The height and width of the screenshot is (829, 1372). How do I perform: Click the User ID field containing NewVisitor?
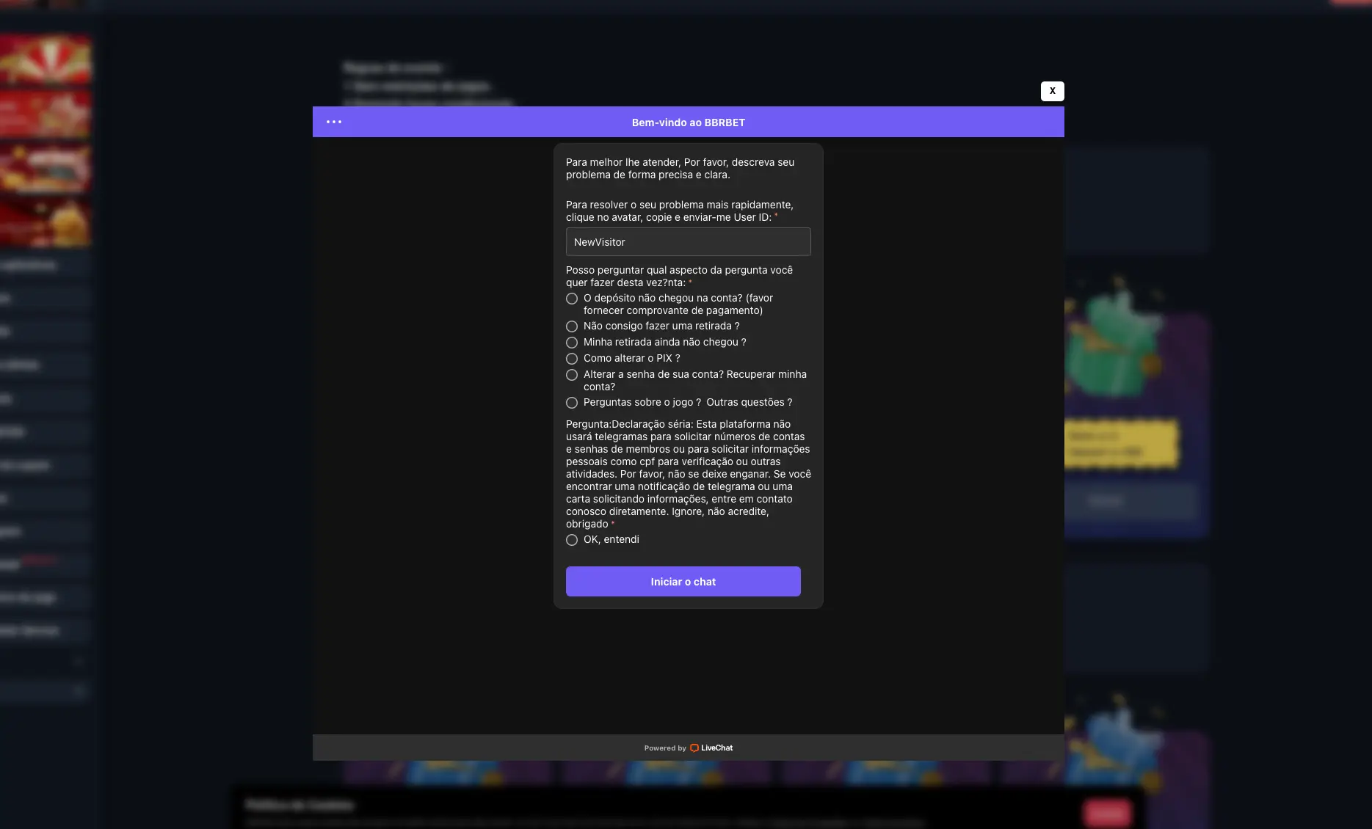(x=688, y=242)
